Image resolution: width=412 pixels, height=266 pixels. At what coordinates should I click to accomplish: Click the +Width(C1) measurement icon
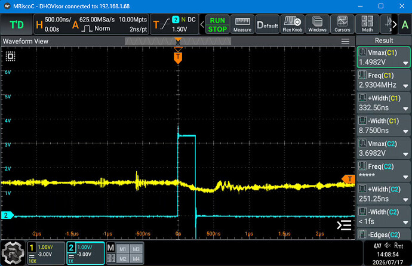click(362, 98)
